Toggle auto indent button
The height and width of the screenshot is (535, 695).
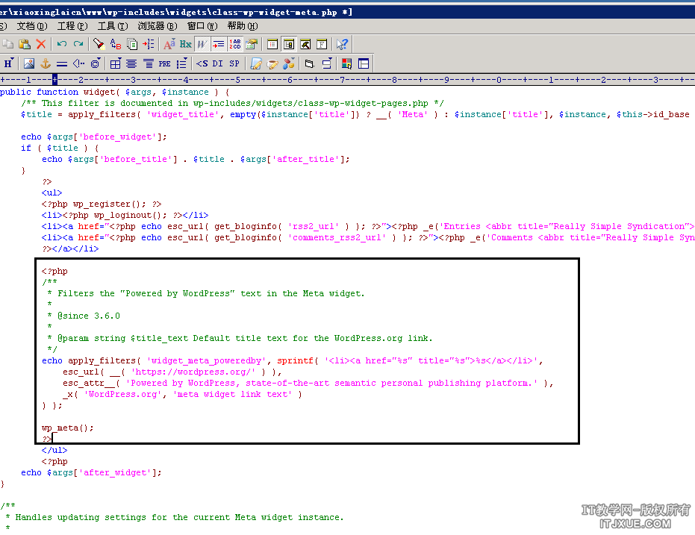pos(218,44)
